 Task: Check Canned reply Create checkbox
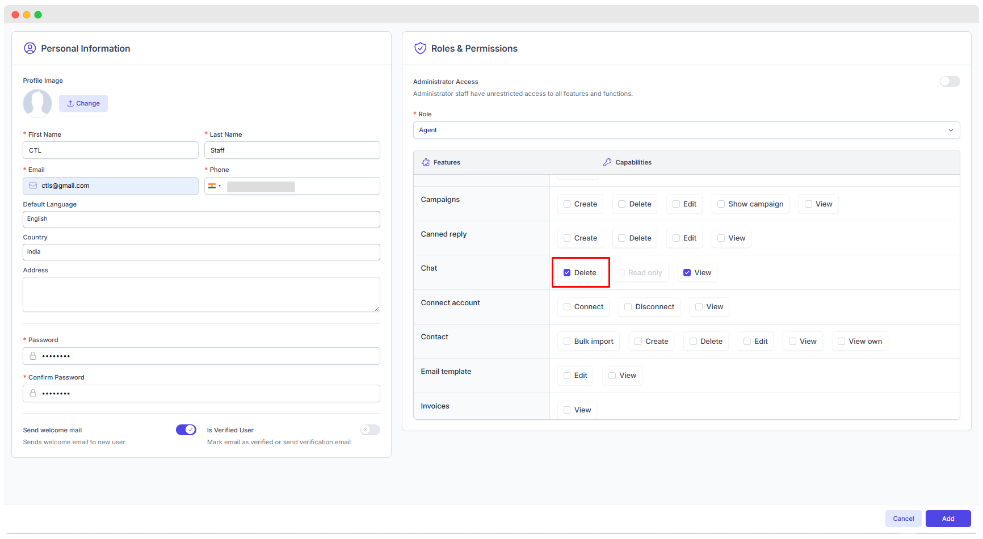pyautogui.click(x=567, y=238)
